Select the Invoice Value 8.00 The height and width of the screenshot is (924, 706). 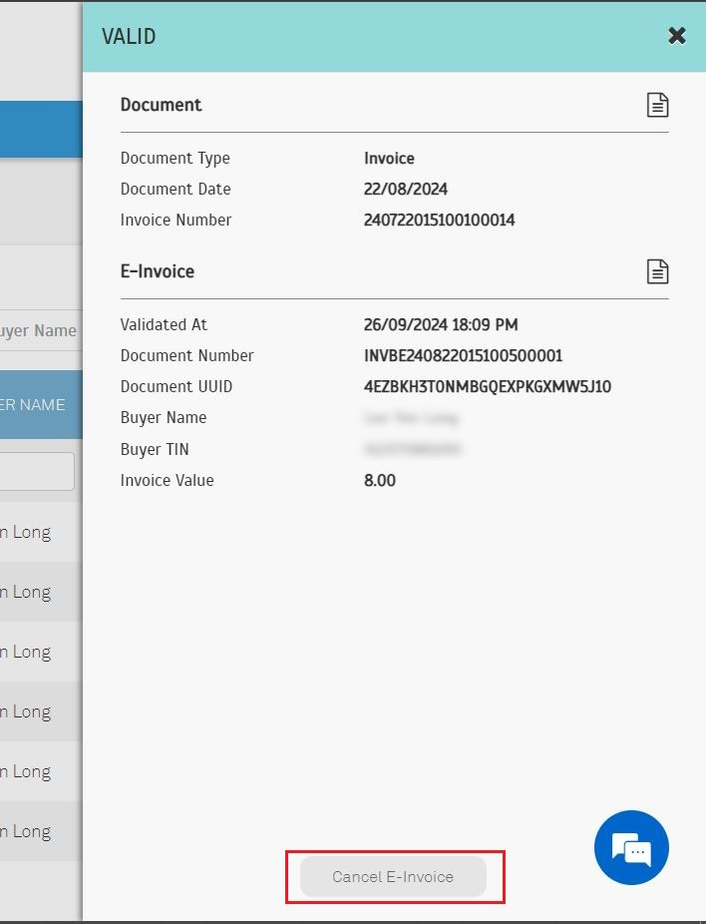click(x=380, y=480)
